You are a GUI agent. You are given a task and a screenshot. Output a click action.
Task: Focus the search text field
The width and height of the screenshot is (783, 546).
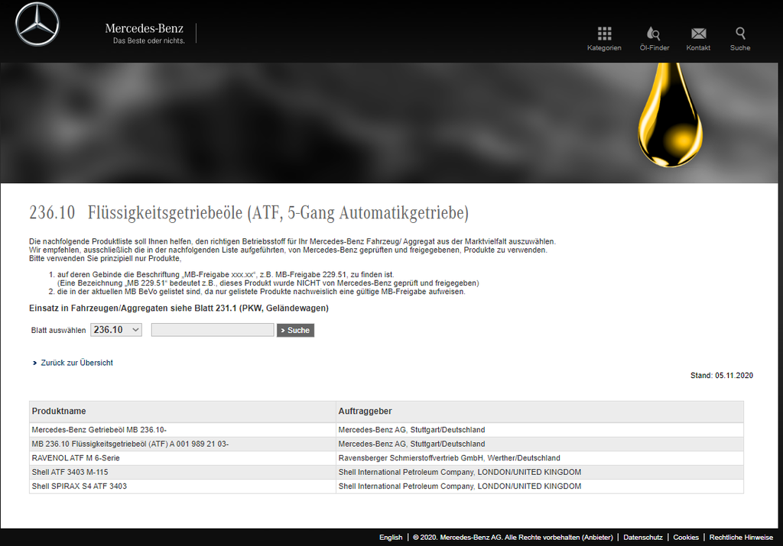(x=213, y=330)
